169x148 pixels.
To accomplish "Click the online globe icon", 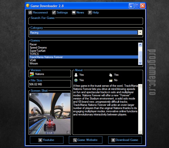I will [x=76, y=80].
